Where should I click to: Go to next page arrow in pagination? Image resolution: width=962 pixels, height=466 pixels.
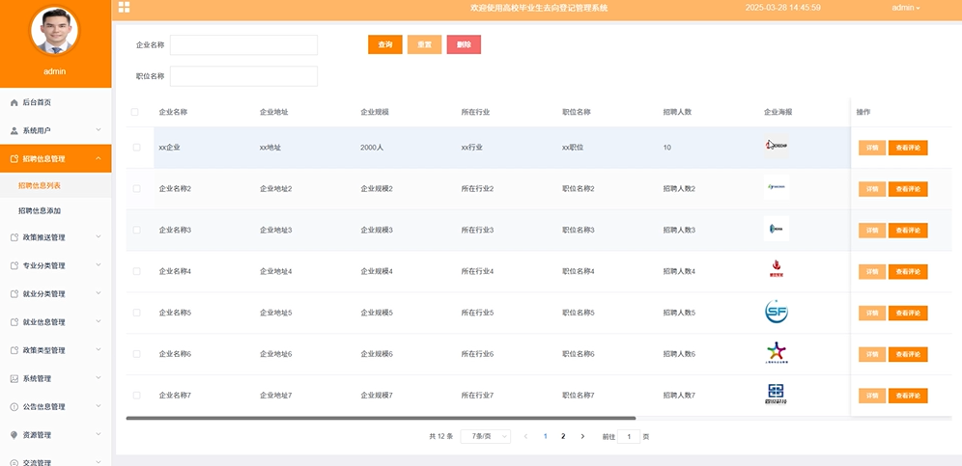coord(582,436)
